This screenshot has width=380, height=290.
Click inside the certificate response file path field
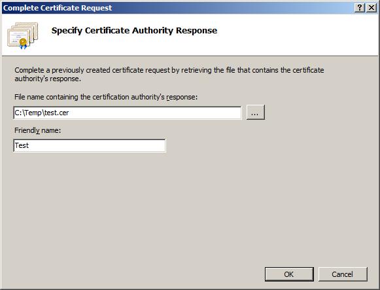(x=128, y=113)
